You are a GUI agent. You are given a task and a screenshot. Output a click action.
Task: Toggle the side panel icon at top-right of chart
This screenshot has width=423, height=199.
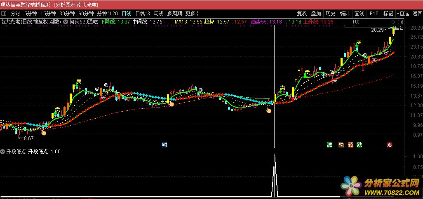click(x=399, y=21)
